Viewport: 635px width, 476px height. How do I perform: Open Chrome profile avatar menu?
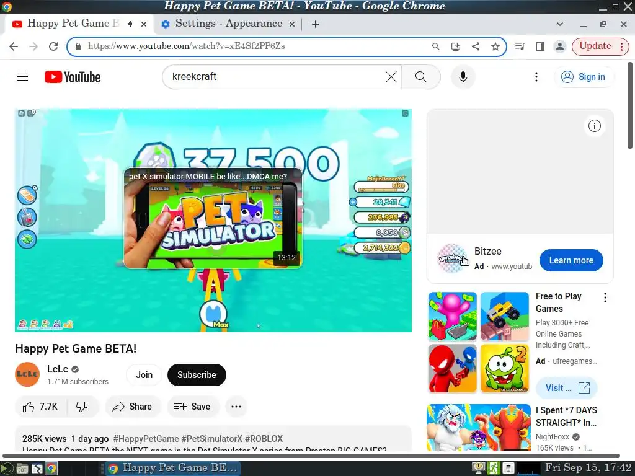(560, 46)
